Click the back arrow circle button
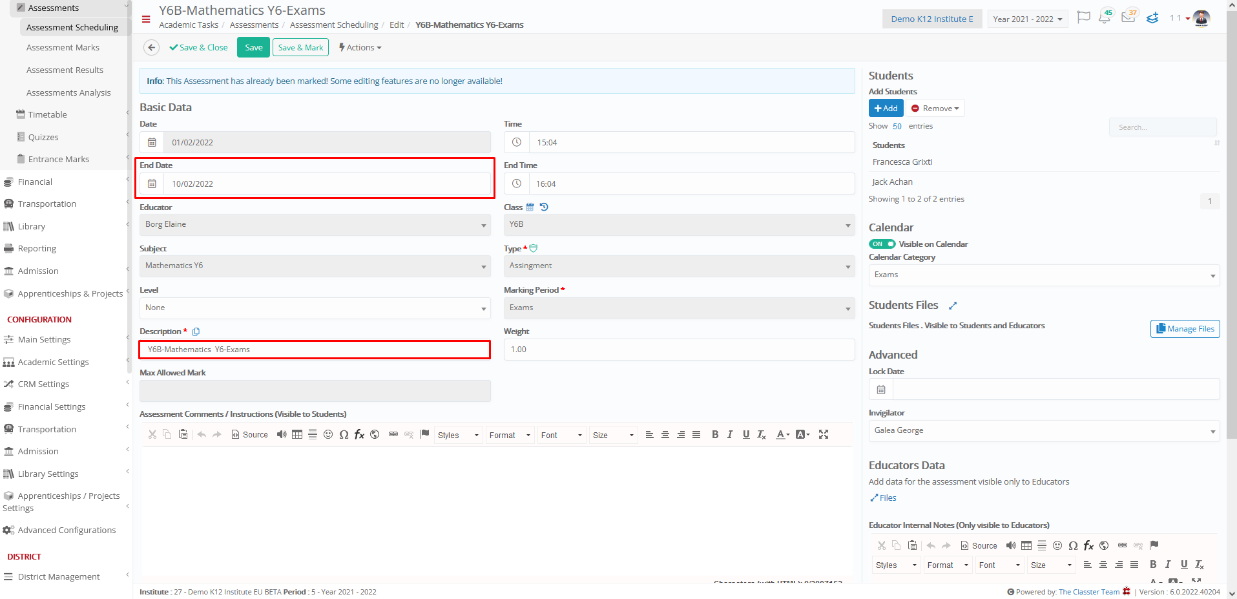1237x599 pixels. coord(151,47)
